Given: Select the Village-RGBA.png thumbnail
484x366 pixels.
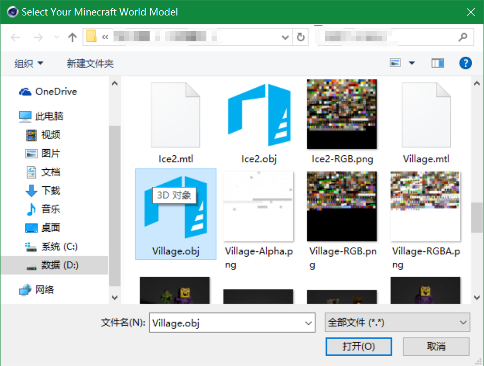Looking at the screenshot, I should (425, 206).
